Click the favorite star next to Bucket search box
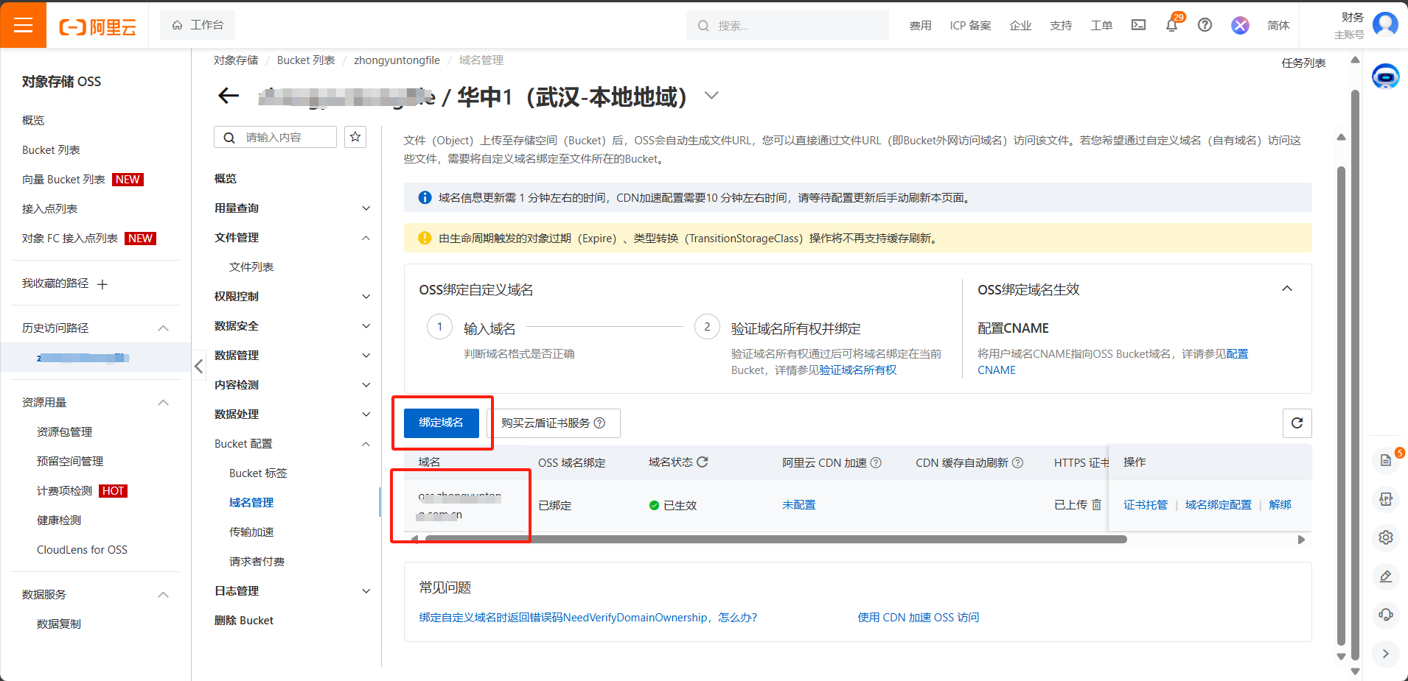This screenshot has width=1408, height=681. tap(355, 136)
